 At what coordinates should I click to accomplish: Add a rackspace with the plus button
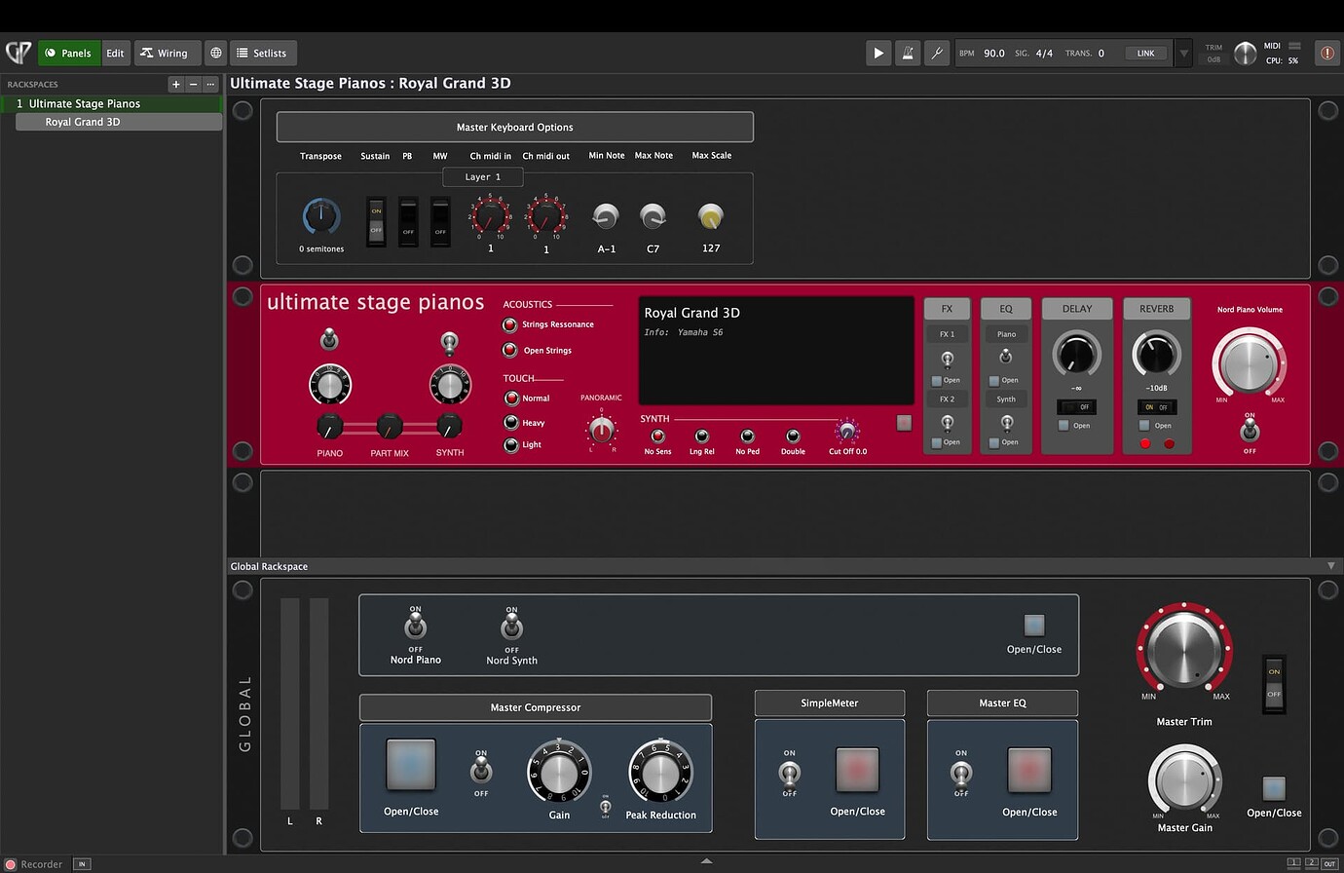176,85
